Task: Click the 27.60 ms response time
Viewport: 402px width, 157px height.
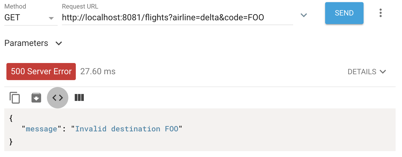Action: [x=98, y=72]
